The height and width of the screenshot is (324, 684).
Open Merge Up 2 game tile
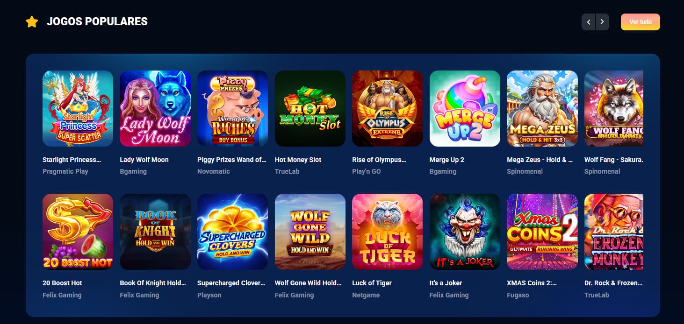point(465,108)
